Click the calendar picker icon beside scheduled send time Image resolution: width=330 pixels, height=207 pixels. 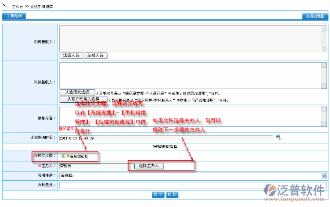click(278, 138)
